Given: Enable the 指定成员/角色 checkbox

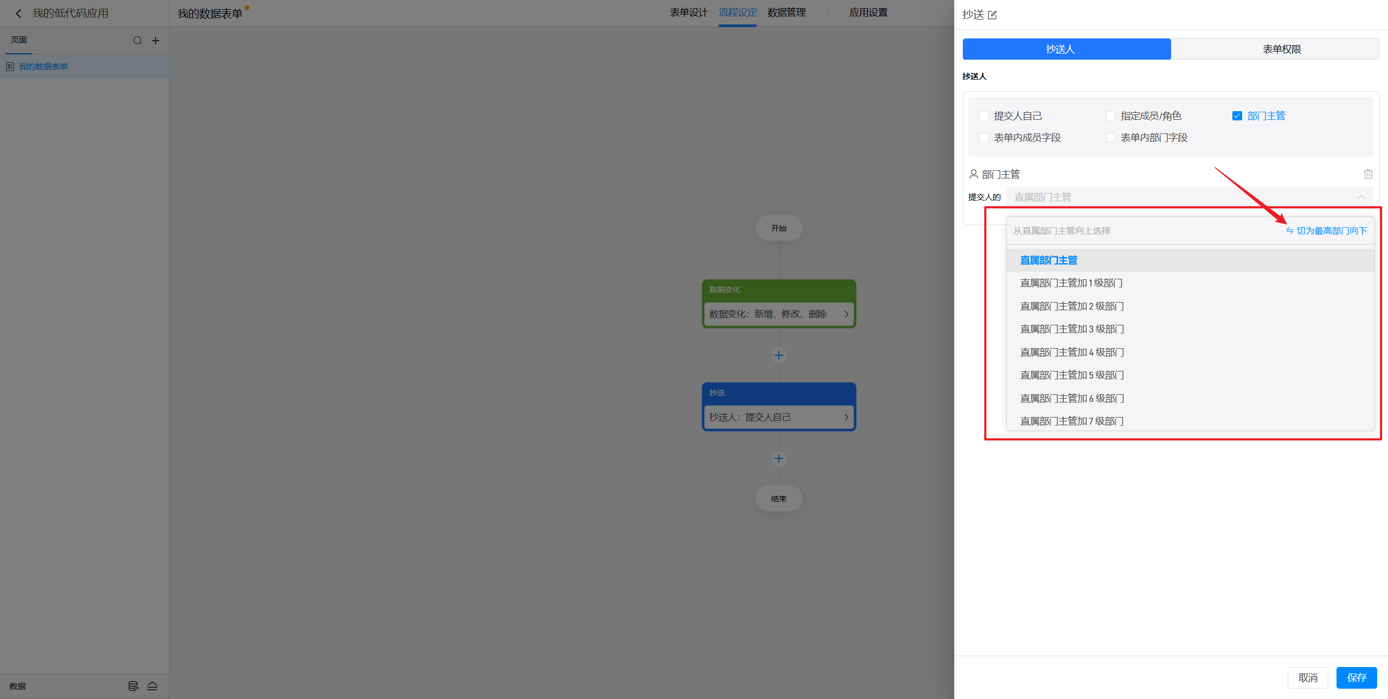Looking at the screenshot, I should 1110,116.
